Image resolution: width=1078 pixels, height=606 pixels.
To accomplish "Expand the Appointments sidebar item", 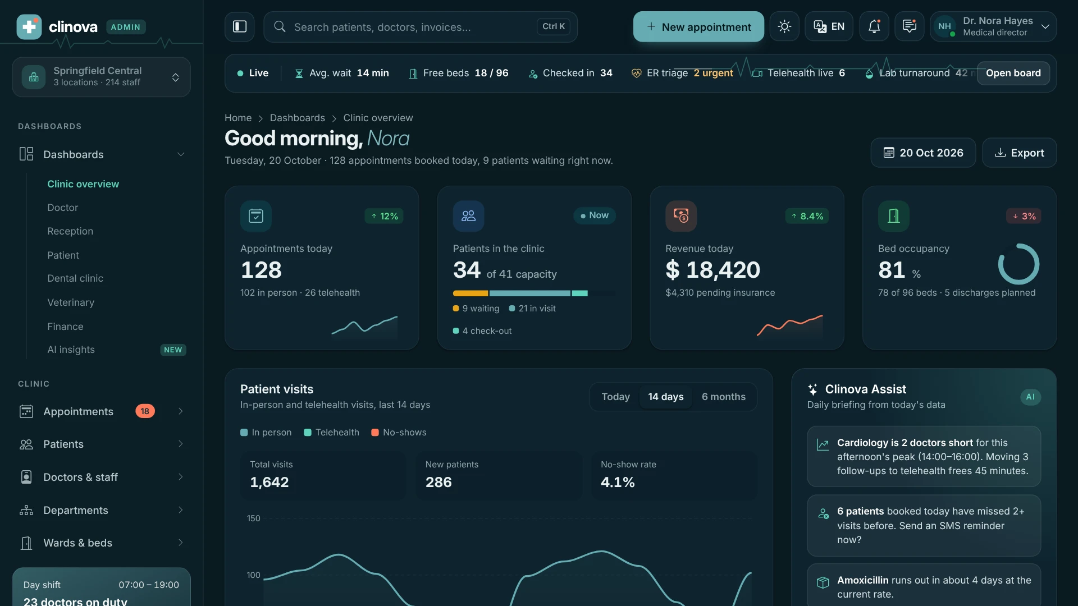I will pyautogui.click(x=102, y=411).
